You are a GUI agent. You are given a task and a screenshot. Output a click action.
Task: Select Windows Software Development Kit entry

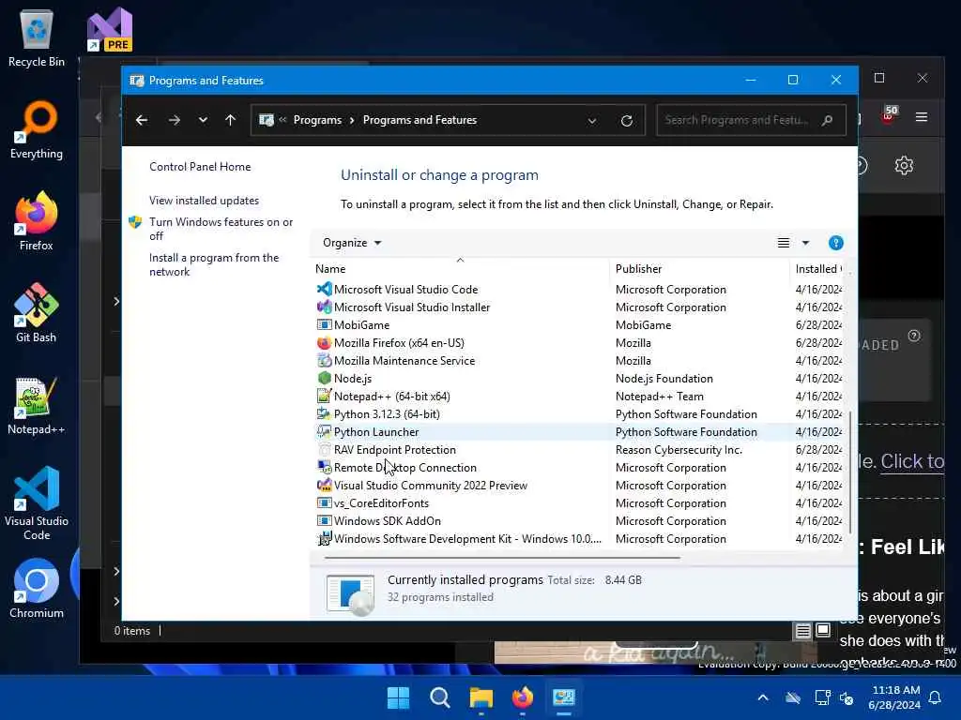coord(578,539)
